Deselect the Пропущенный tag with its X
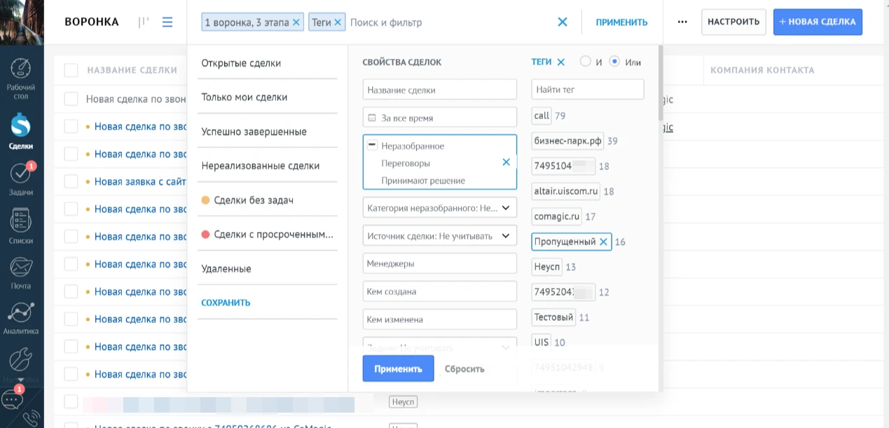Viewport: 889px width, 428px height. (603, 242)
